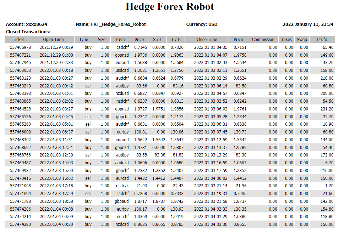
Task: Select the Account: xxxx8624 label
Action: tap(26, 24)
